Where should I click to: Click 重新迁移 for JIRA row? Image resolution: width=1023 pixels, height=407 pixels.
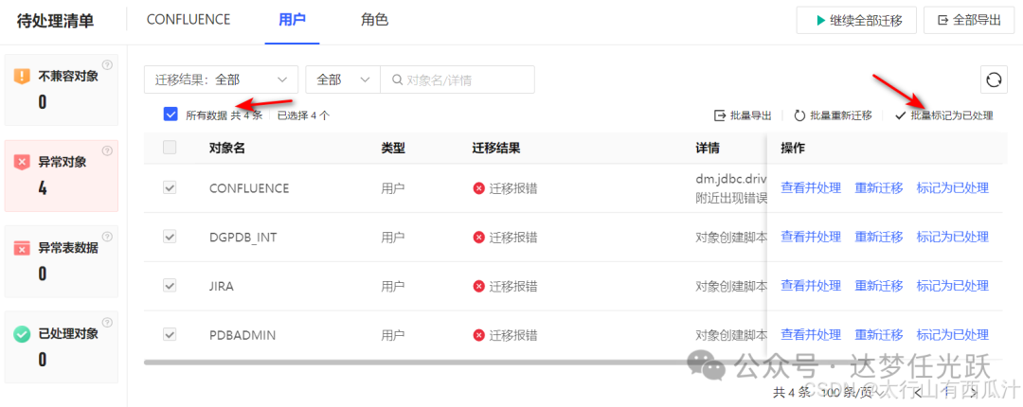tap(879, 287)
